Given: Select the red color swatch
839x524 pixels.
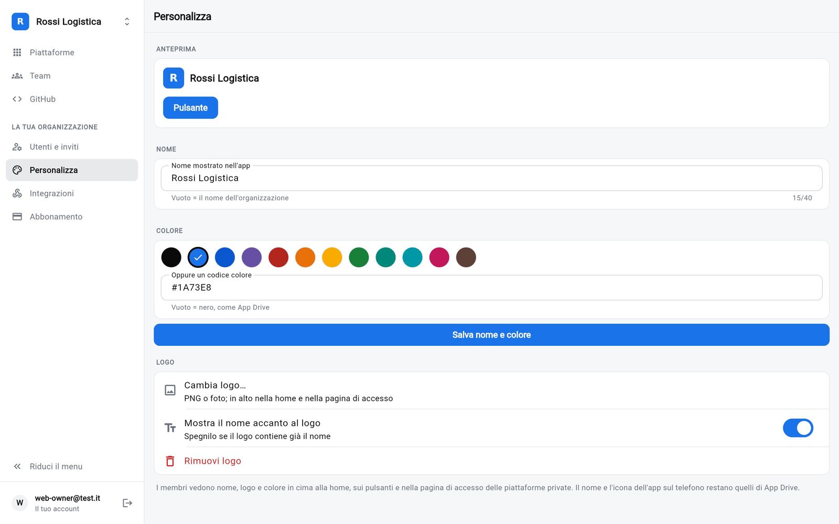Looking at the screenshot, I should [278, 257].
